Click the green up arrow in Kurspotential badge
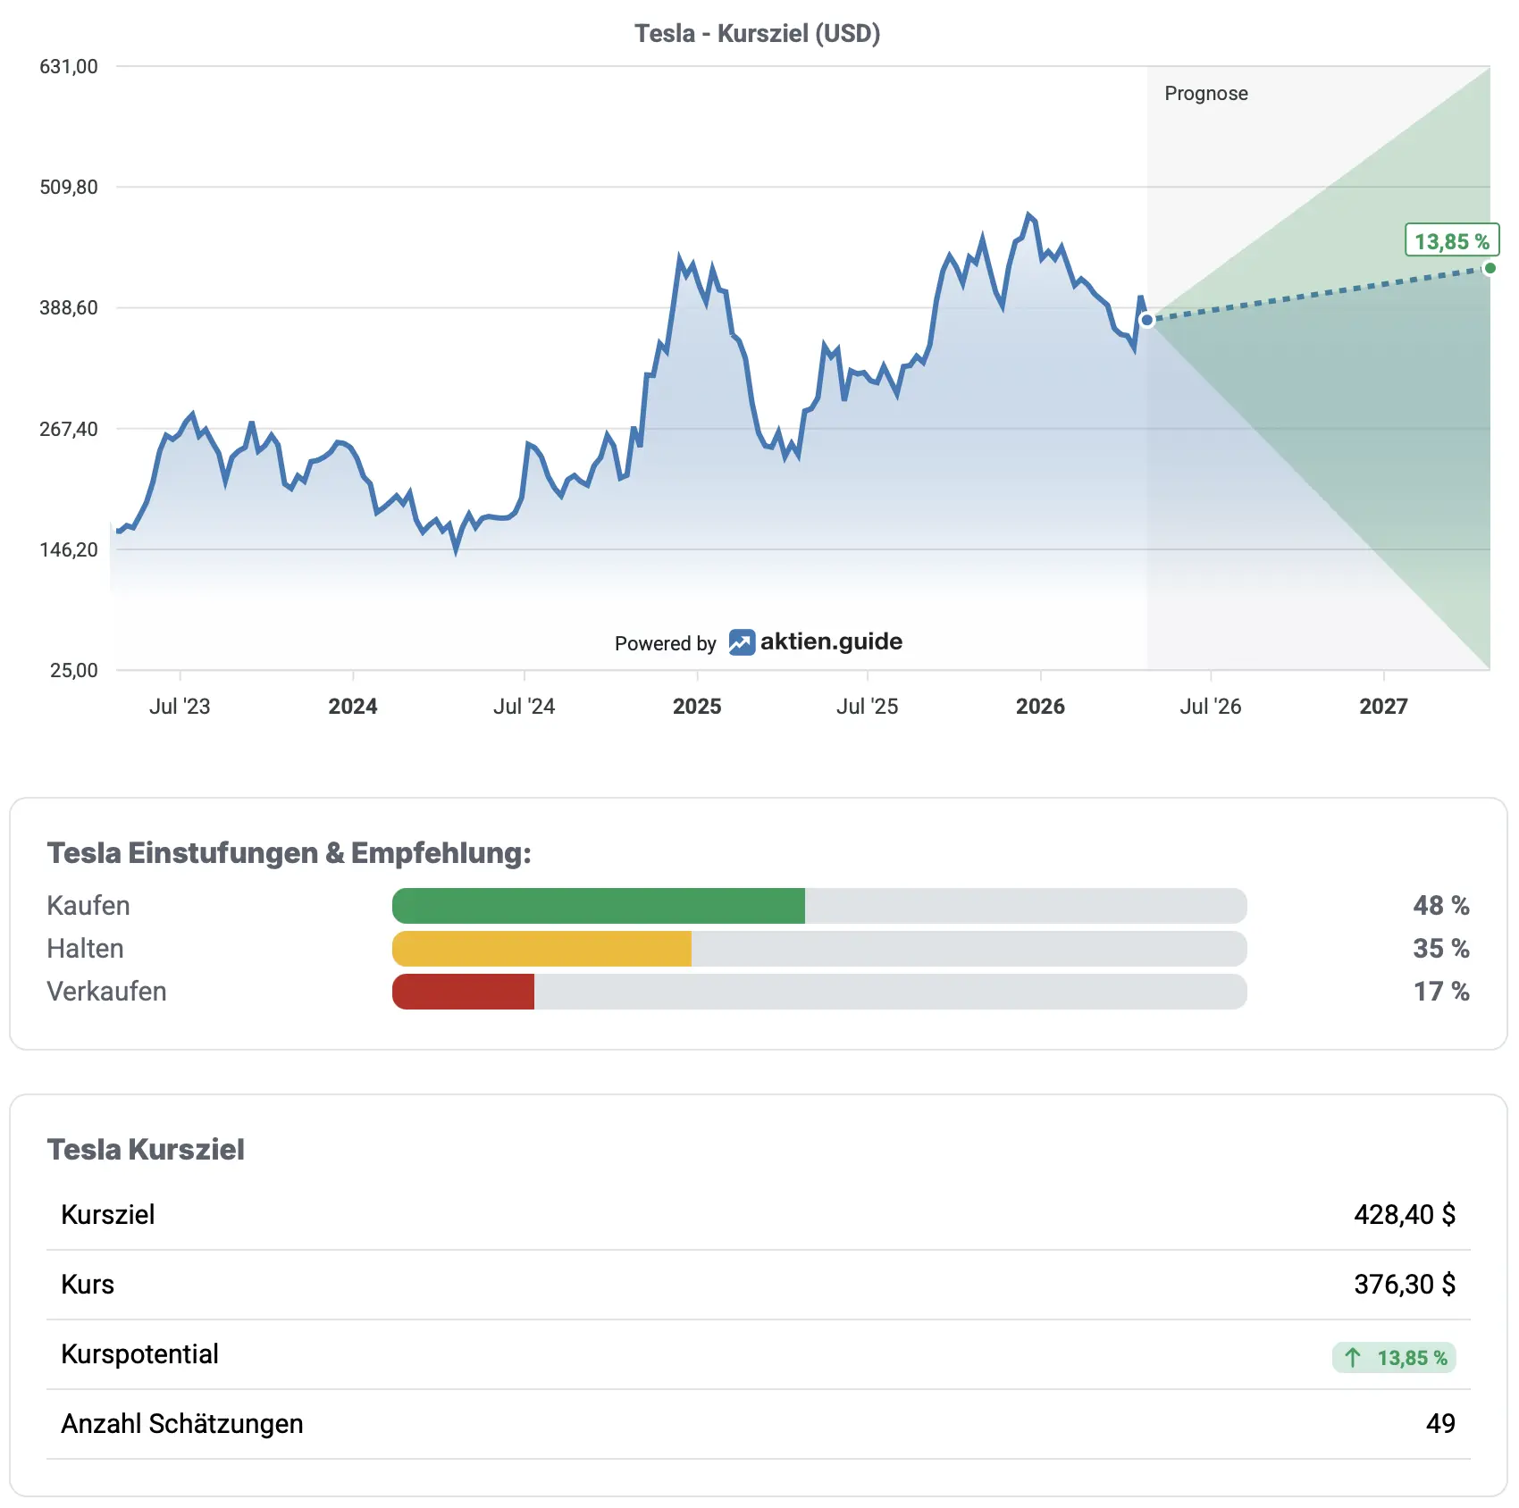The image size is (1519, 1508). click(x=1353, y=1358)
